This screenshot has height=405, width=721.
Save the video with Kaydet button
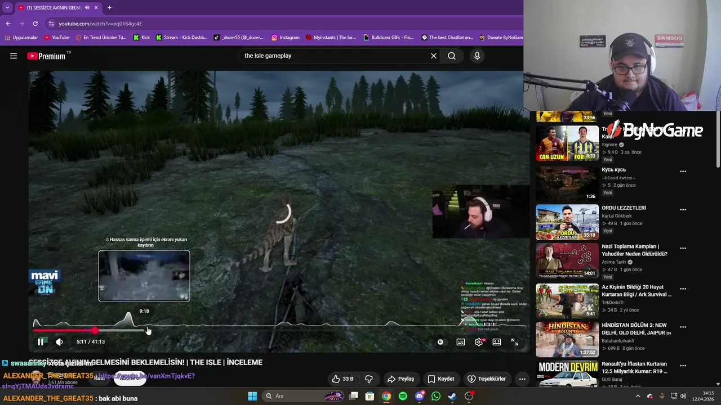[441, 379]
